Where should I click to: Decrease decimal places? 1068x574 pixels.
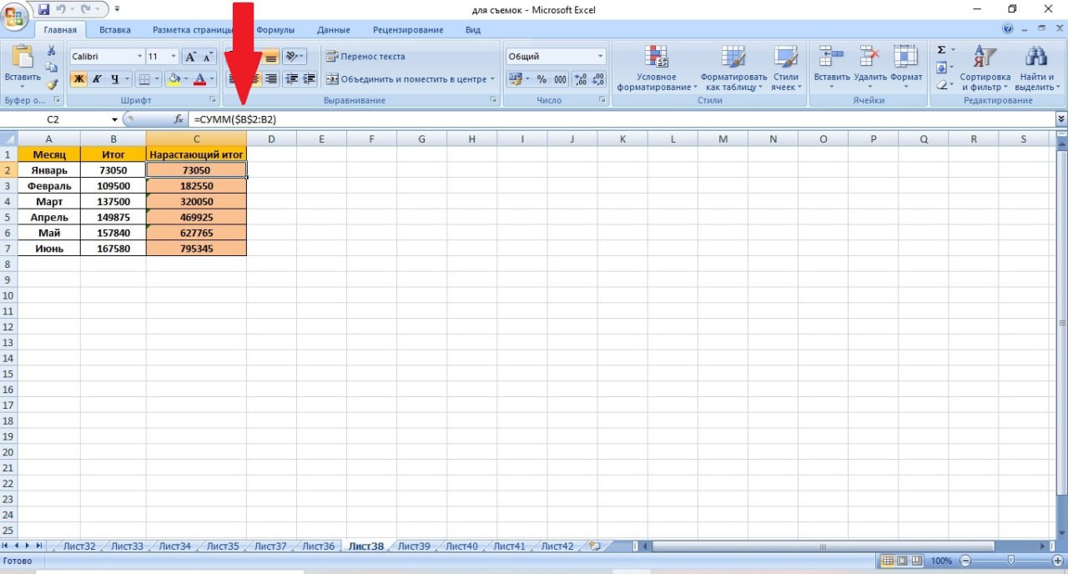[x=599, y=79]
